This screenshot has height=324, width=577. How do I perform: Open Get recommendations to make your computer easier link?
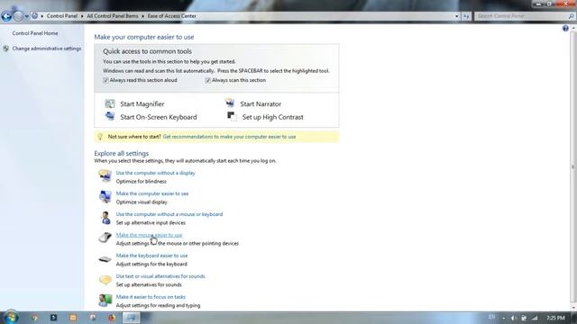(229, 137)
